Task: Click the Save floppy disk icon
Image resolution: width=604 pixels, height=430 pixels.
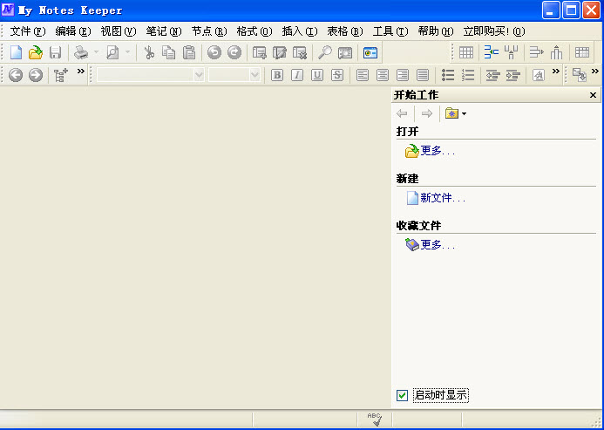Action: [x=54, y=53]
